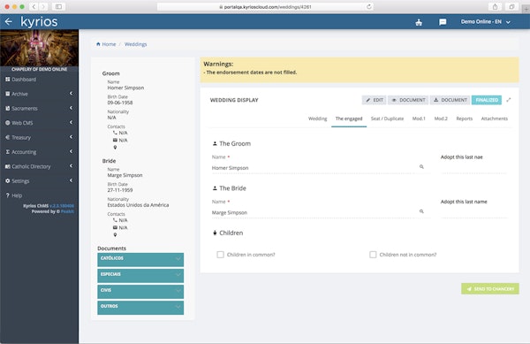The height and width of the screenshot is (344, 530).
Task: Check the 'Children not in common?' checkbox
Action: point(373,255)
